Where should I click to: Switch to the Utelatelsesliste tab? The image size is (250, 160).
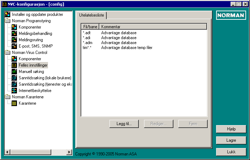(x=91, y=15)
